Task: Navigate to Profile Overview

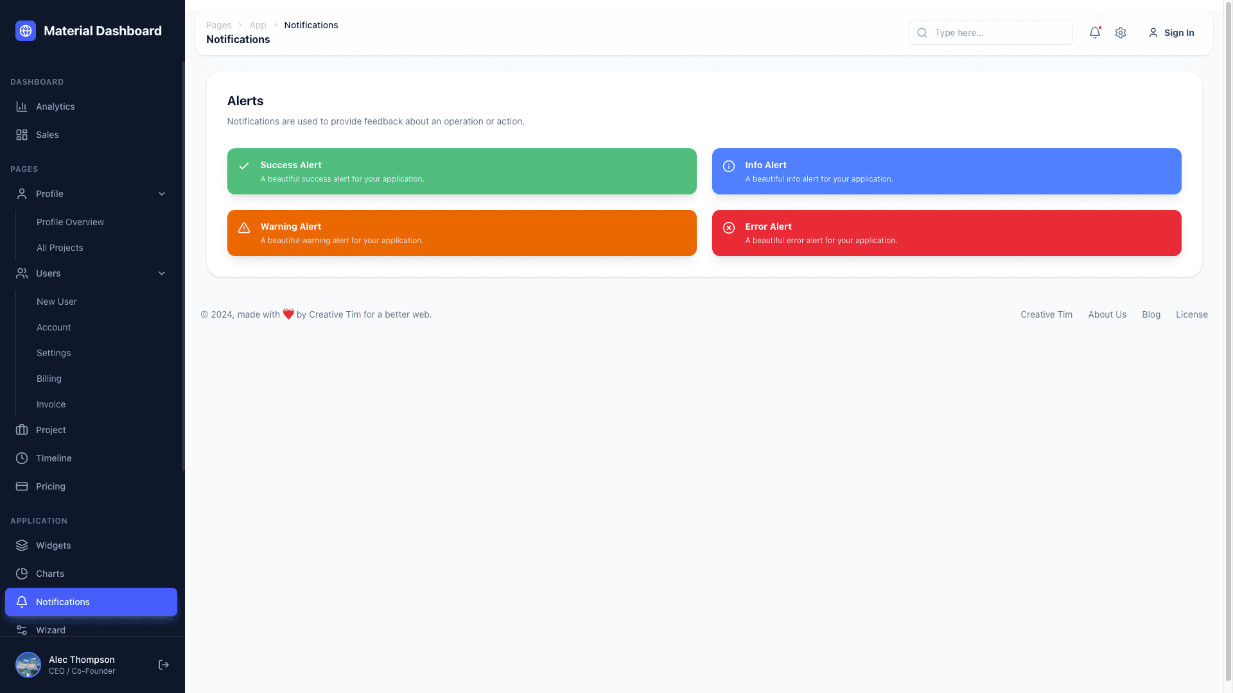Action: 70,222
